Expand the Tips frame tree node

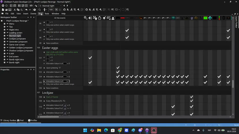[5, 27]
